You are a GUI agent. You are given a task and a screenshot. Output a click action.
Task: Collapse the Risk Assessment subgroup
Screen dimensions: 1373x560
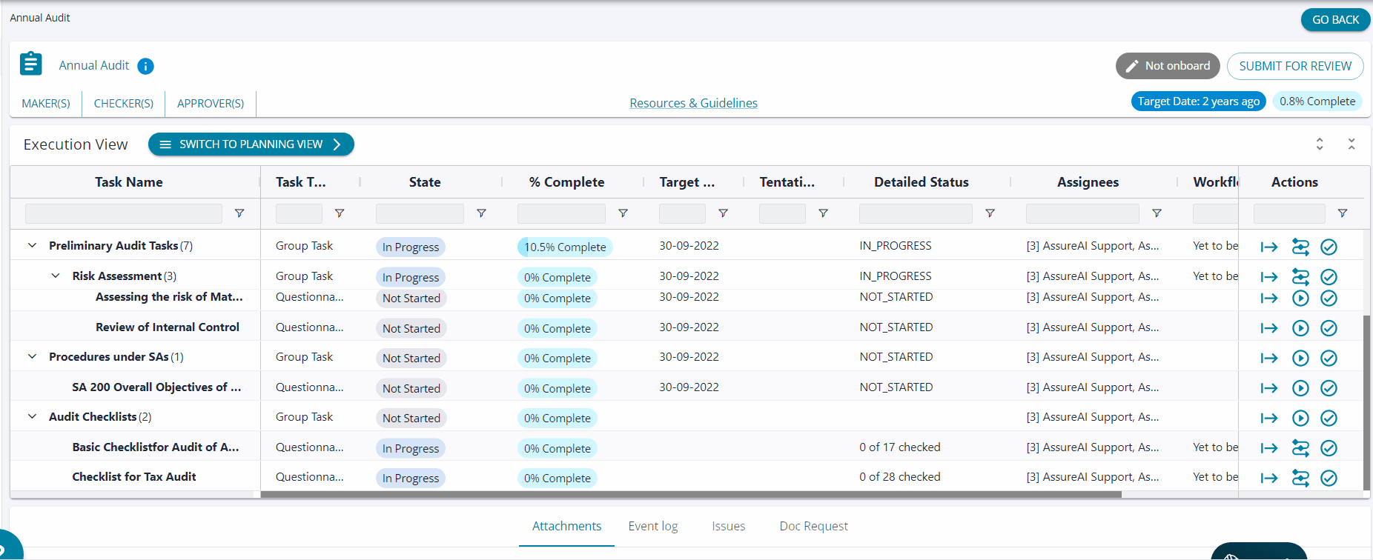coord(56,276)
